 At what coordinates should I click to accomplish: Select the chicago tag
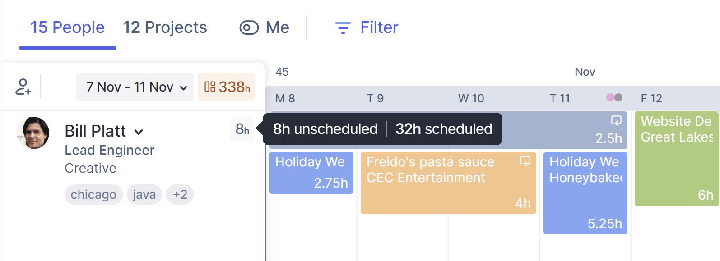(x=93, y=194)
